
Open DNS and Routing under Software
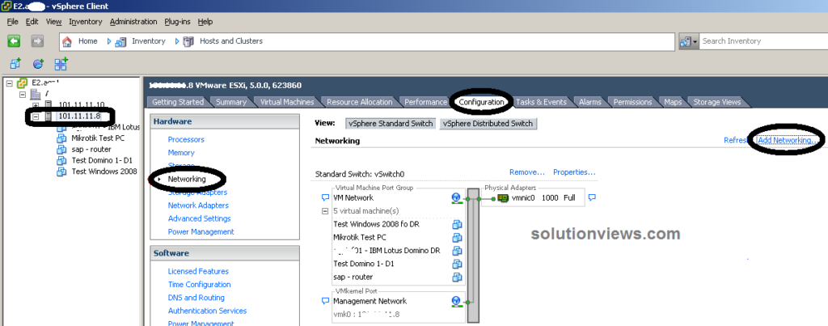(x=196, y=298)
